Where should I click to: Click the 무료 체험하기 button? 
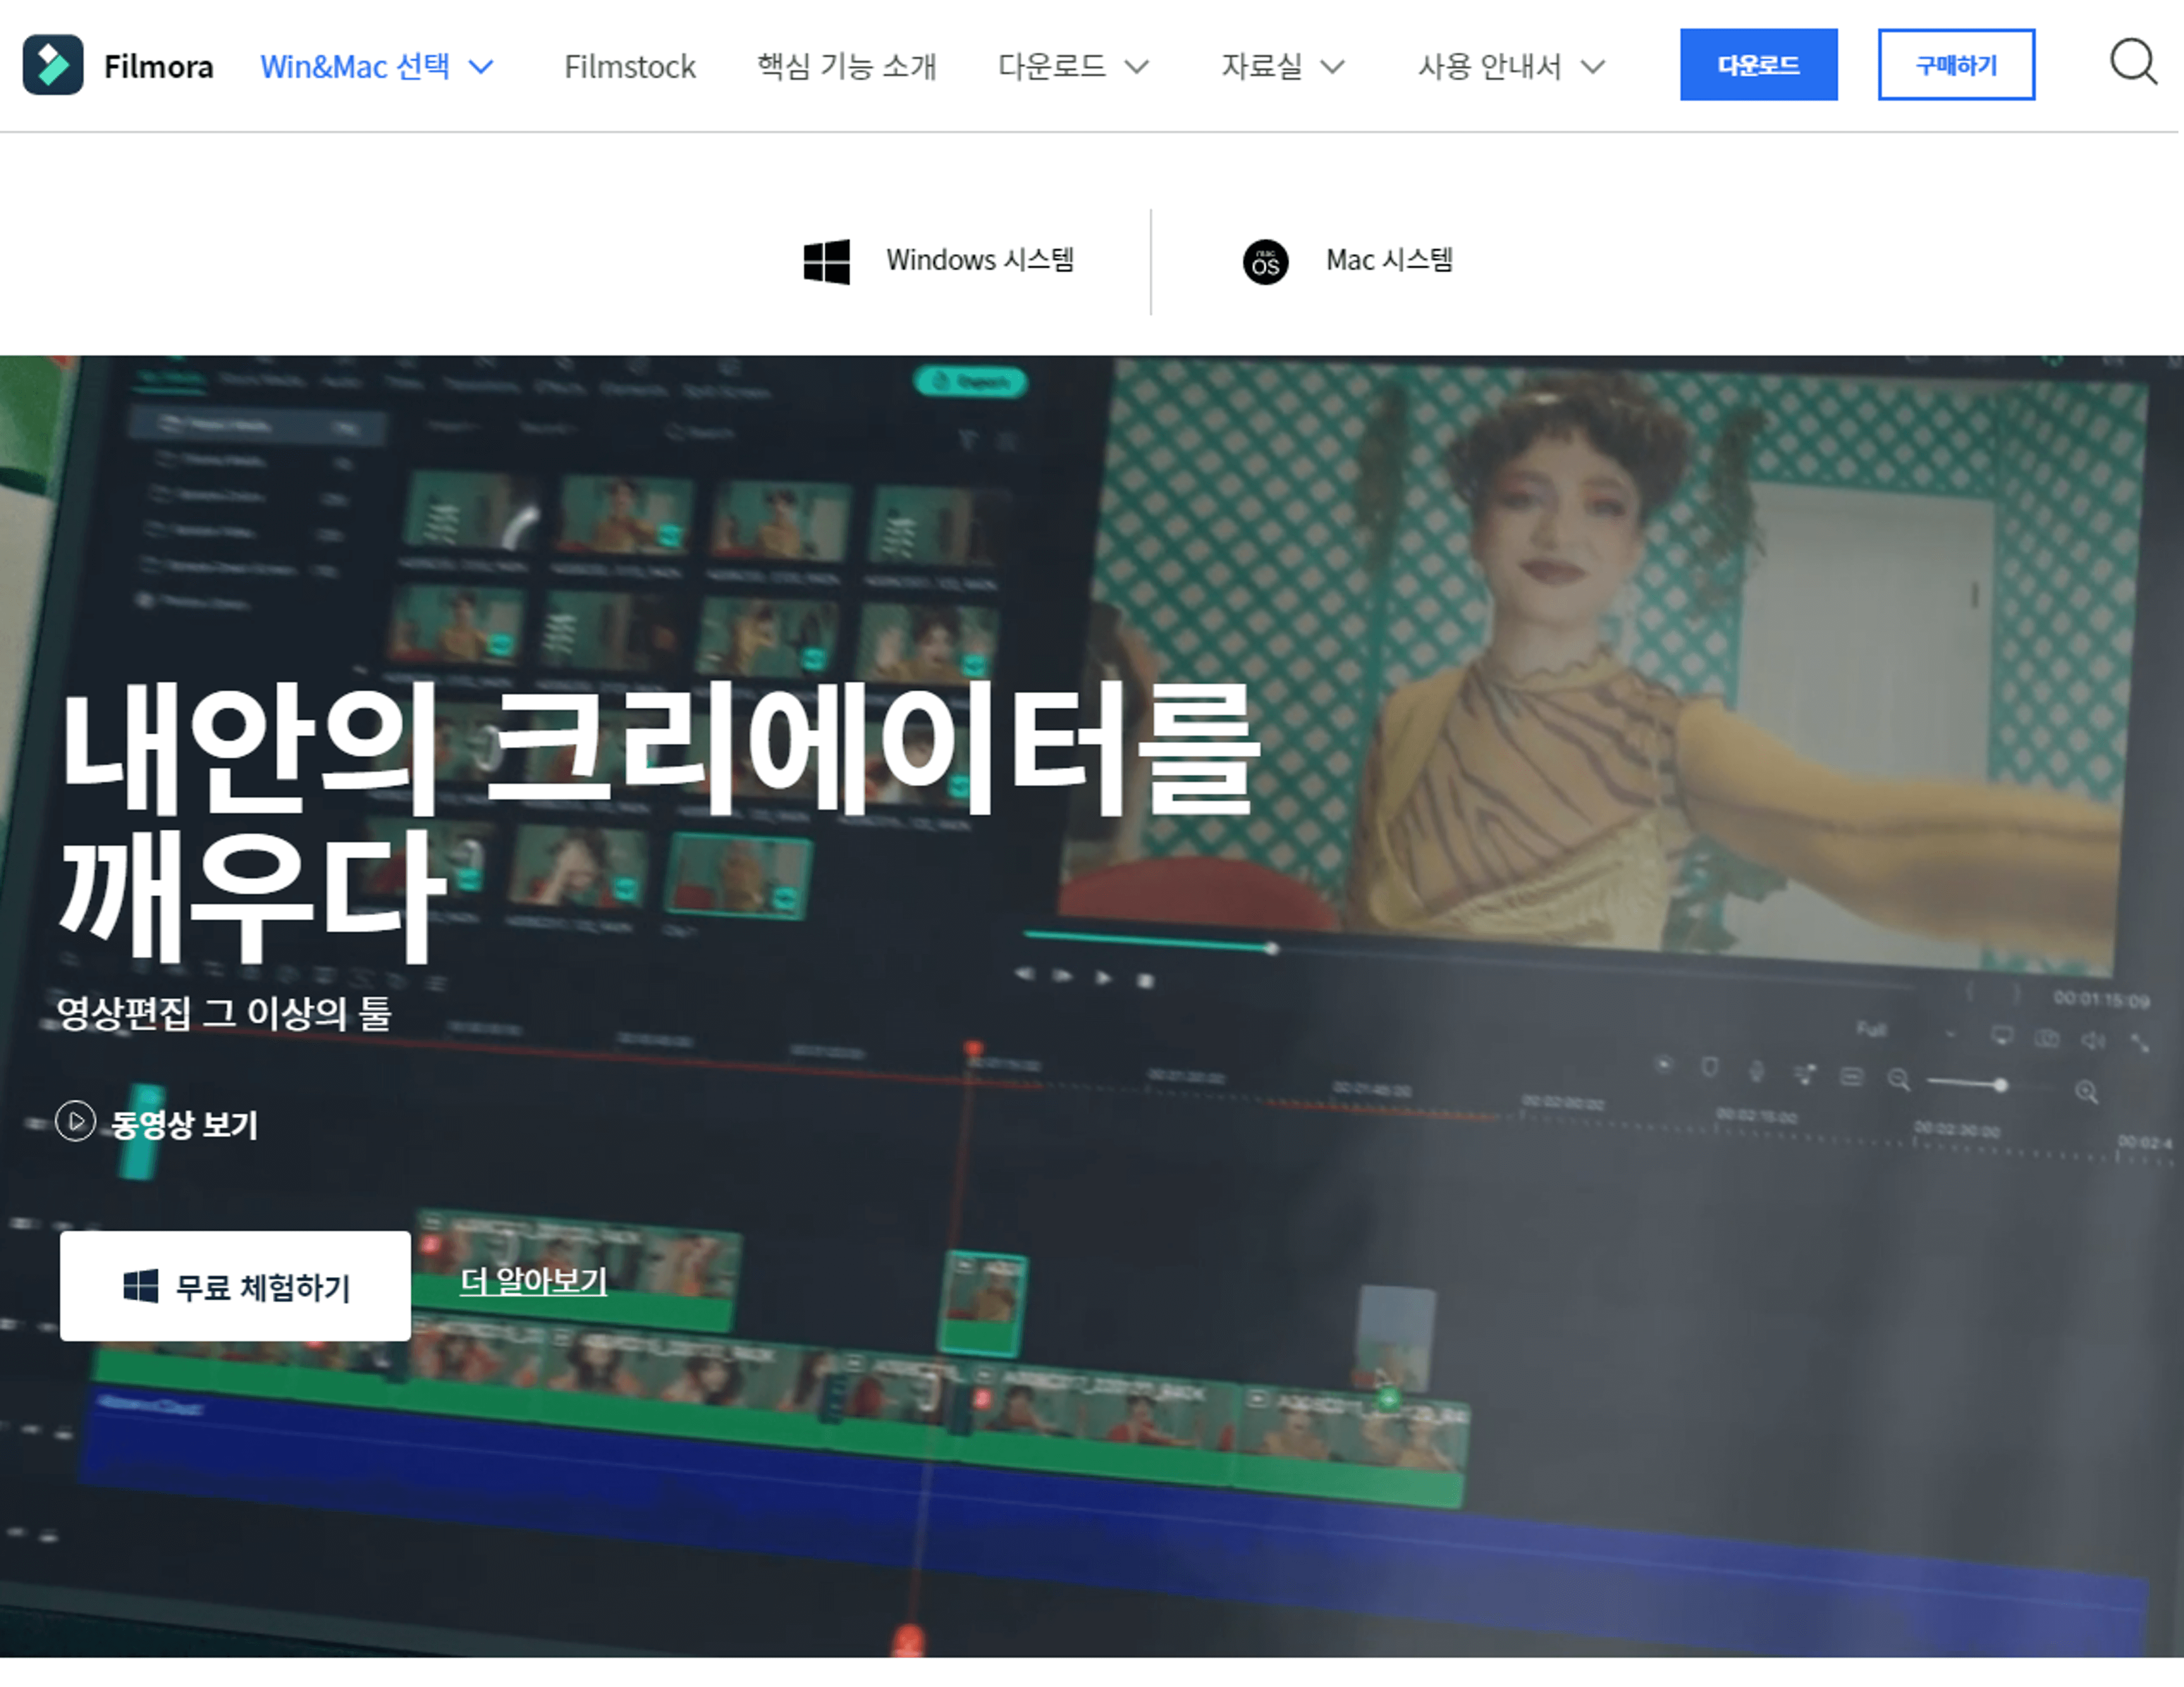tap(235, 1286)
